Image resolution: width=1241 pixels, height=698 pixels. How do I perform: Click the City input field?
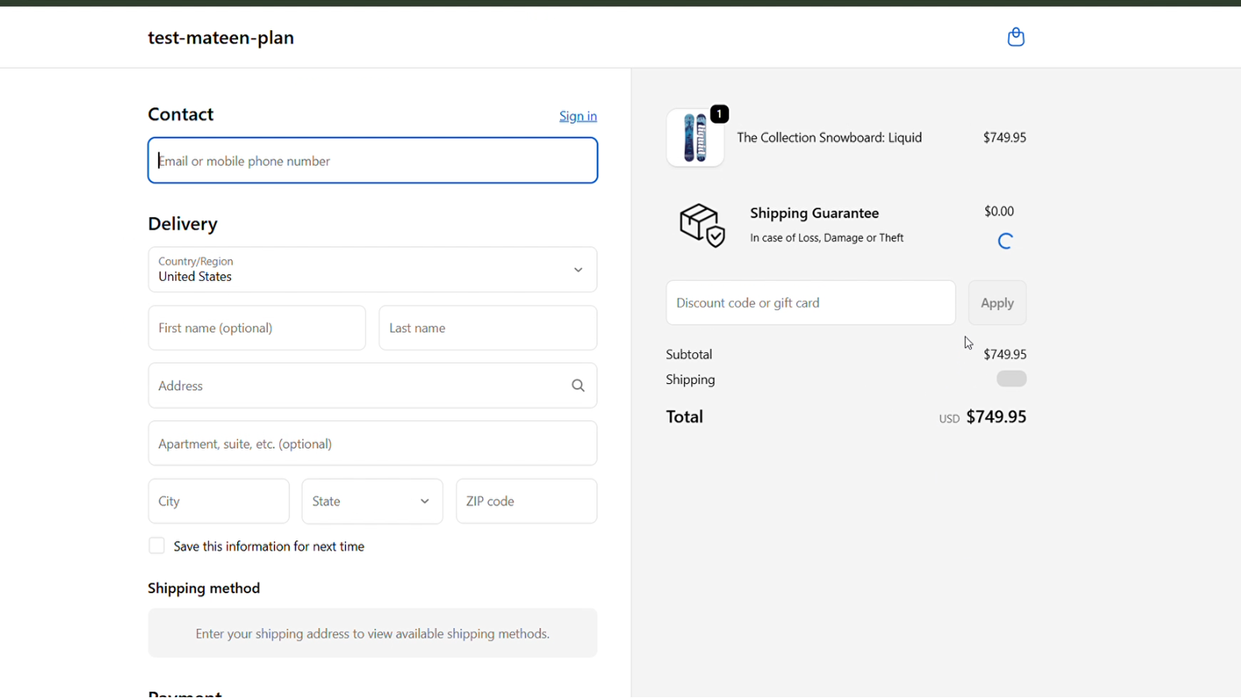tap(219, 502)
